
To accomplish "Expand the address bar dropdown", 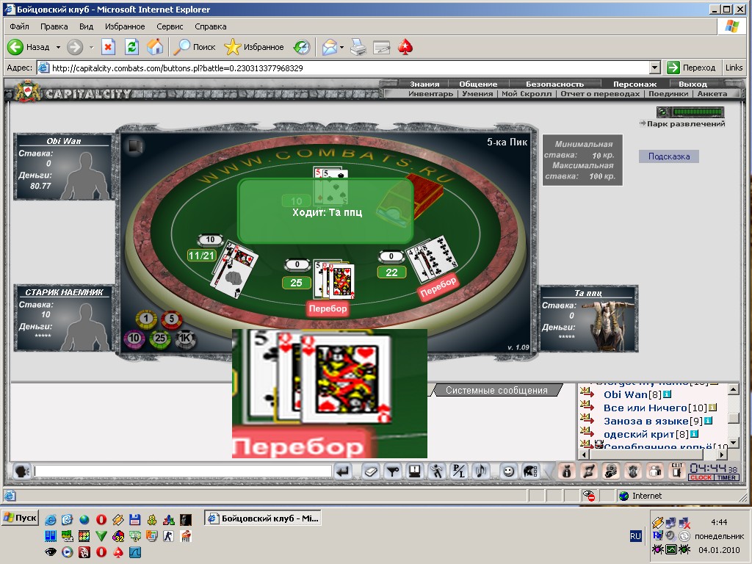I will tap(655, 68).
